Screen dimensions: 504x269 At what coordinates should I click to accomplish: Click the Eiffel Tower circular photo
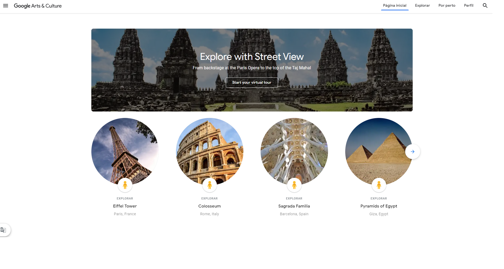pos(125,150)
